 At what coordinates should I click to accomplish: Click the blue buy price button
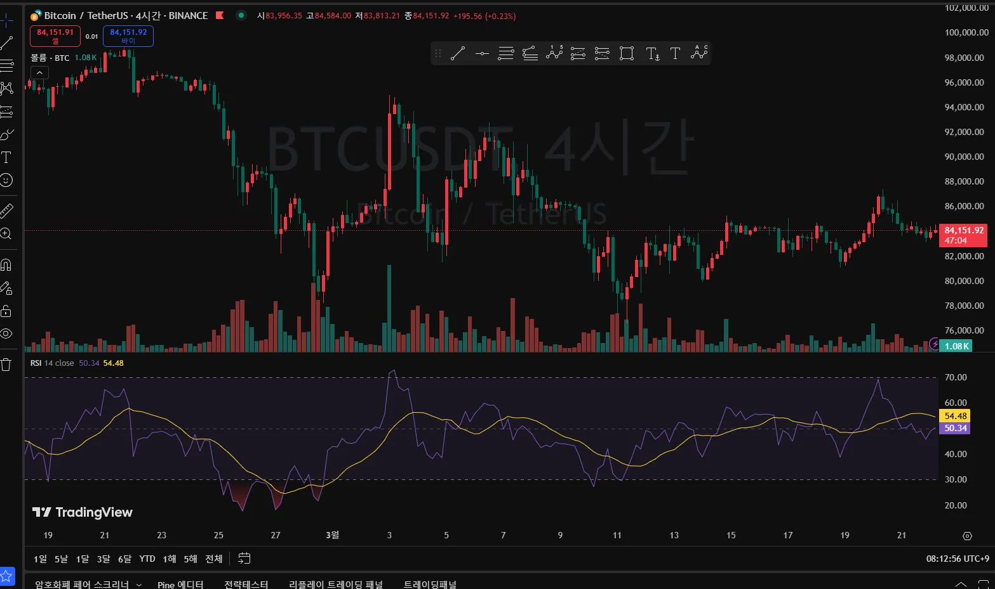coord(128,36)
